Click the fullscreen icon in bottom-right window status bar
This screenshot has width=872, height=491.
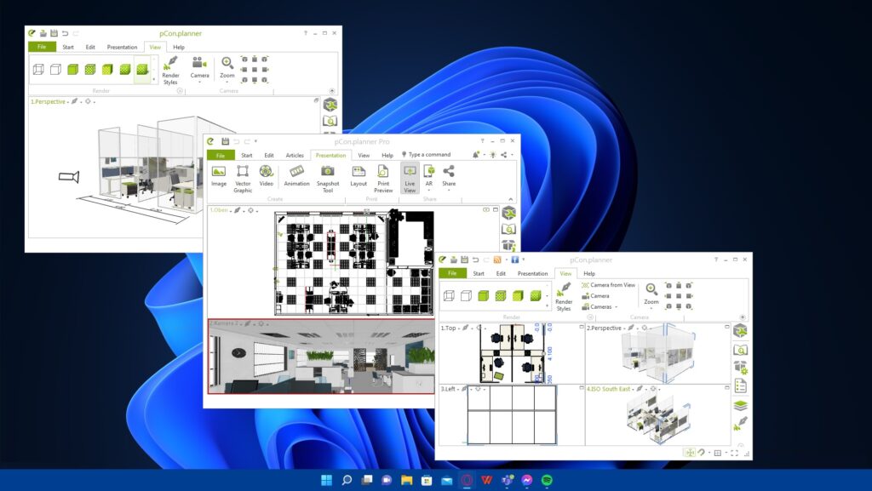(x=734, y=453)
